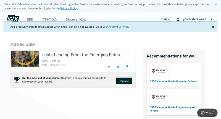Click the '受講登録した講座' heading

click(x=23, y=45)
